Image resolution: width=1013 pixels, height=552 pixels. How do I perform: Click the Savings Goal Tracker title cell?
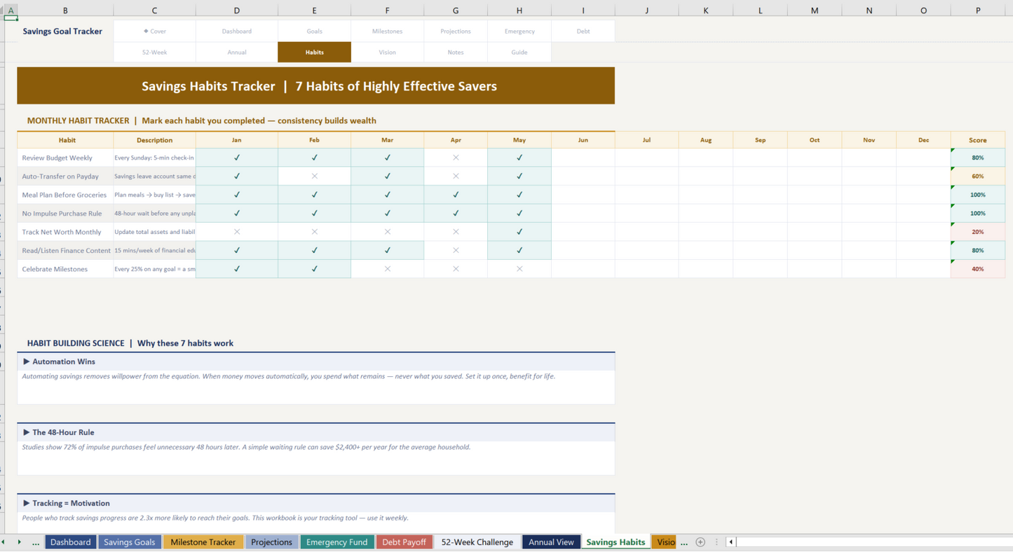[x=65, y=32]
